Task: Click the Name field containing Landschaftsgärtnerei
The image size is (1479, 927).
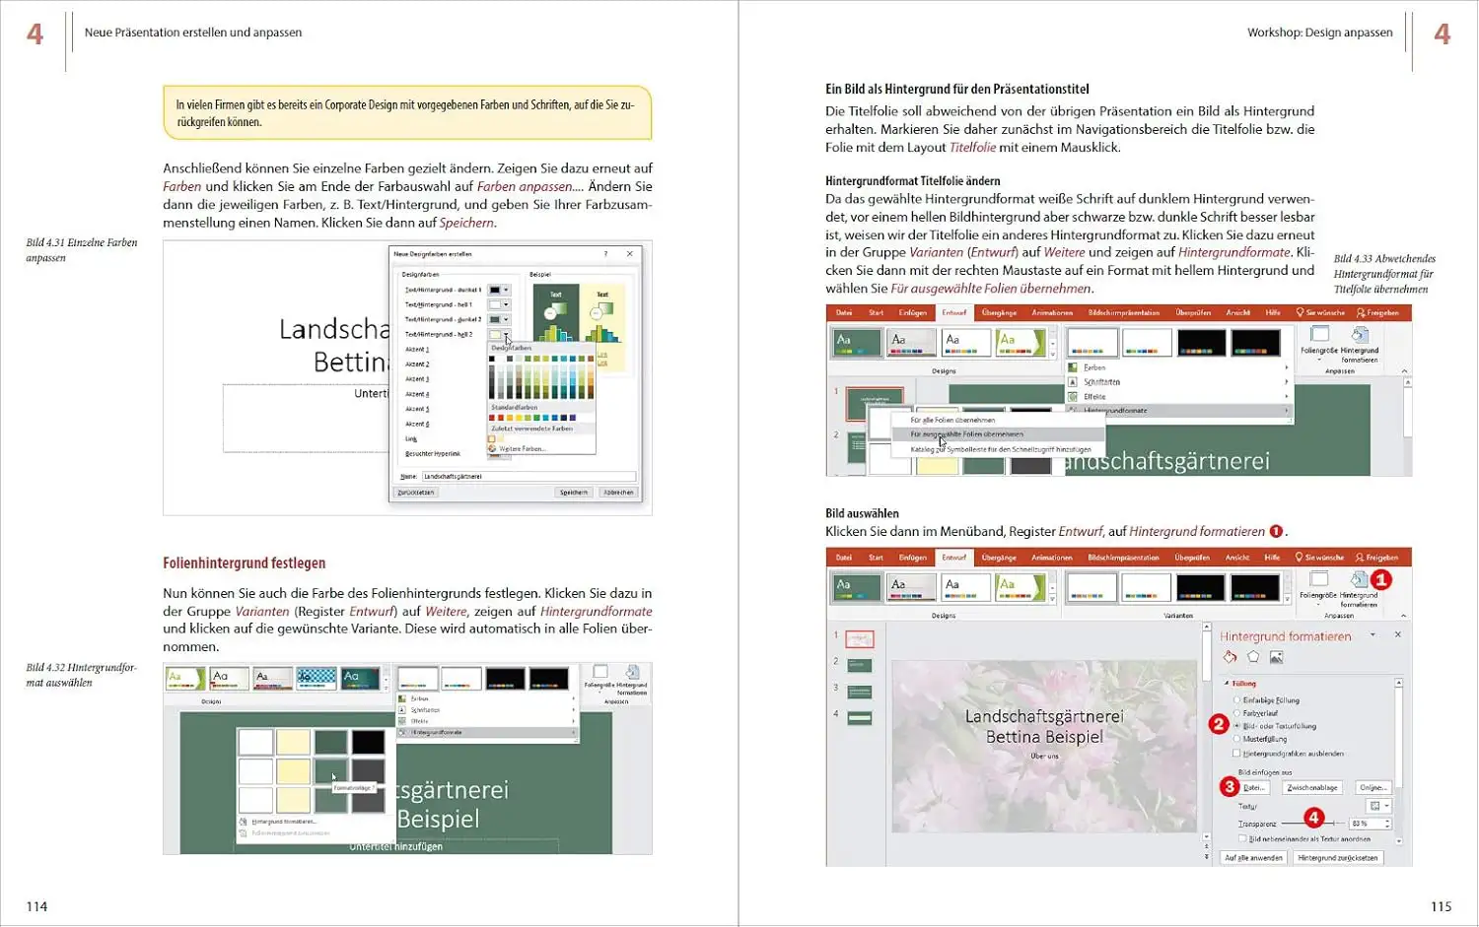Action: 528,477
